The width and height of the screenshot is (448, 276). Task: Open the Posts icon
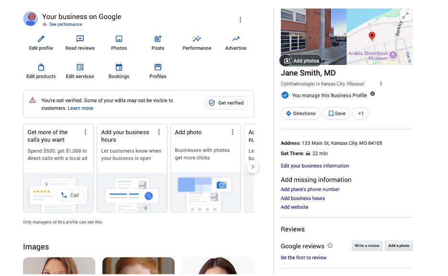point(158,39)
